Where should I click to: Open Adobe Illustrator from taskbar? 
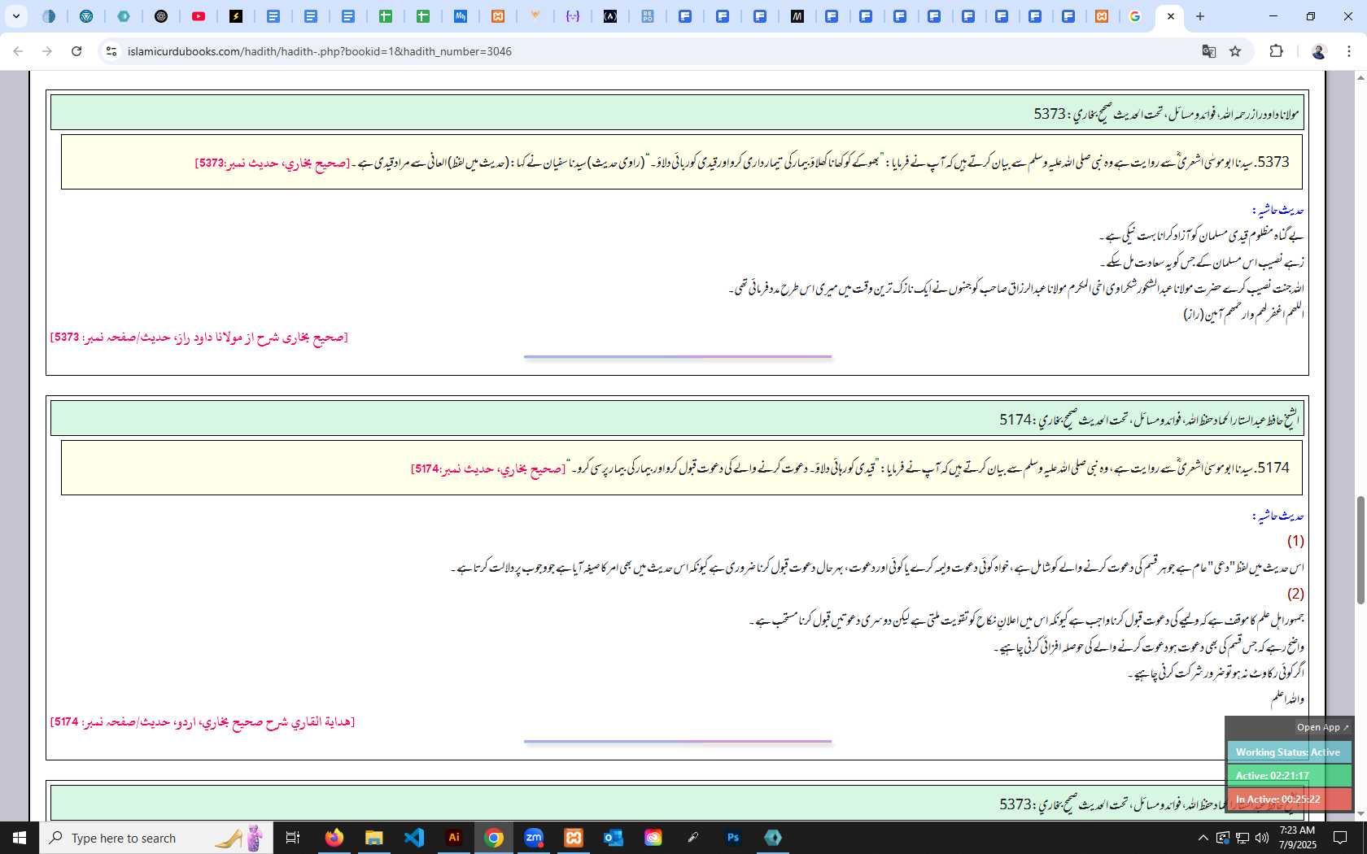[454, 838]
